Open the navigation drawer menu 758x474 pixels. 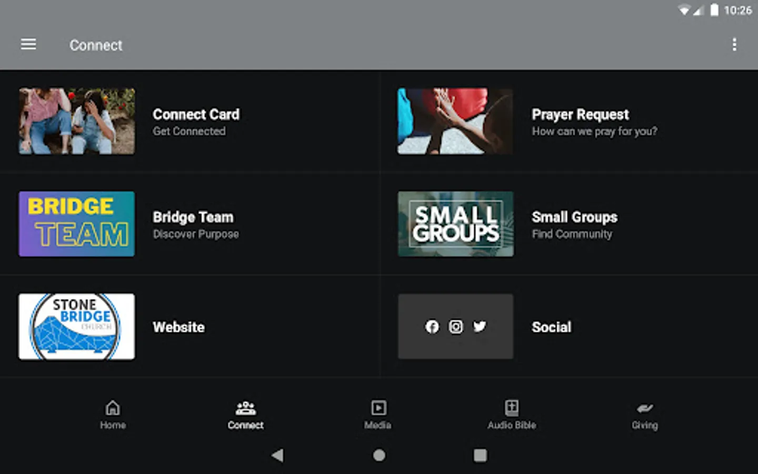[28, 44]
